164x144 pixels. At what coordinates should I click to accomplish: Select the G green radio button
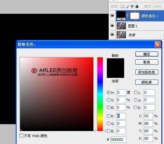click(108, 123)
